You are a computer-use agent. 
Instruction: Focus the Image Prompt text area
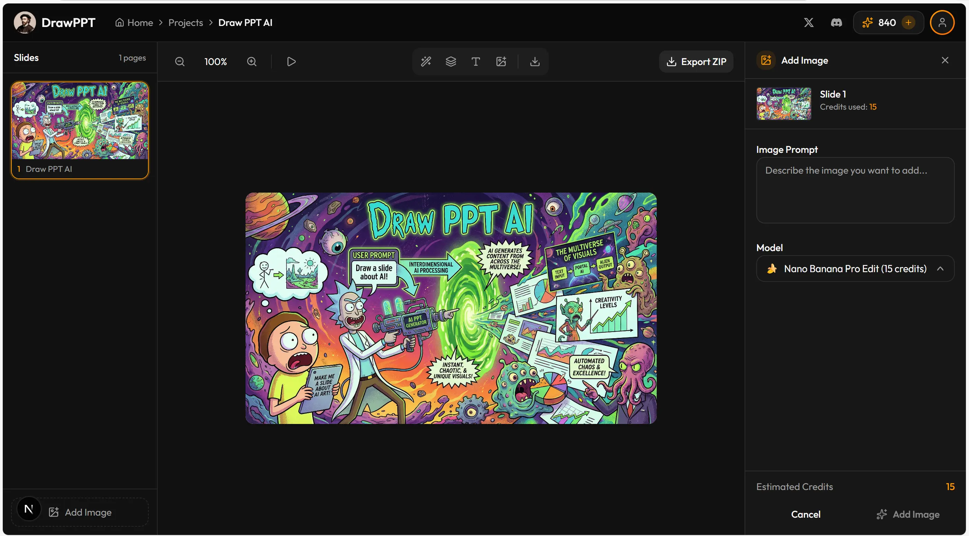tap(855, 190)
